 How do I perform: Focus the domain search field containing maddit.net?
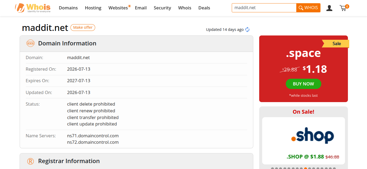pos(264,8)
